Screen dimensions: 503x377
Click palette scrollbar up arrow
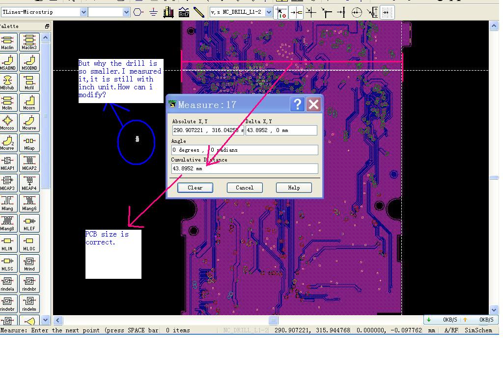pyautogui.click(x=46, y=38)
